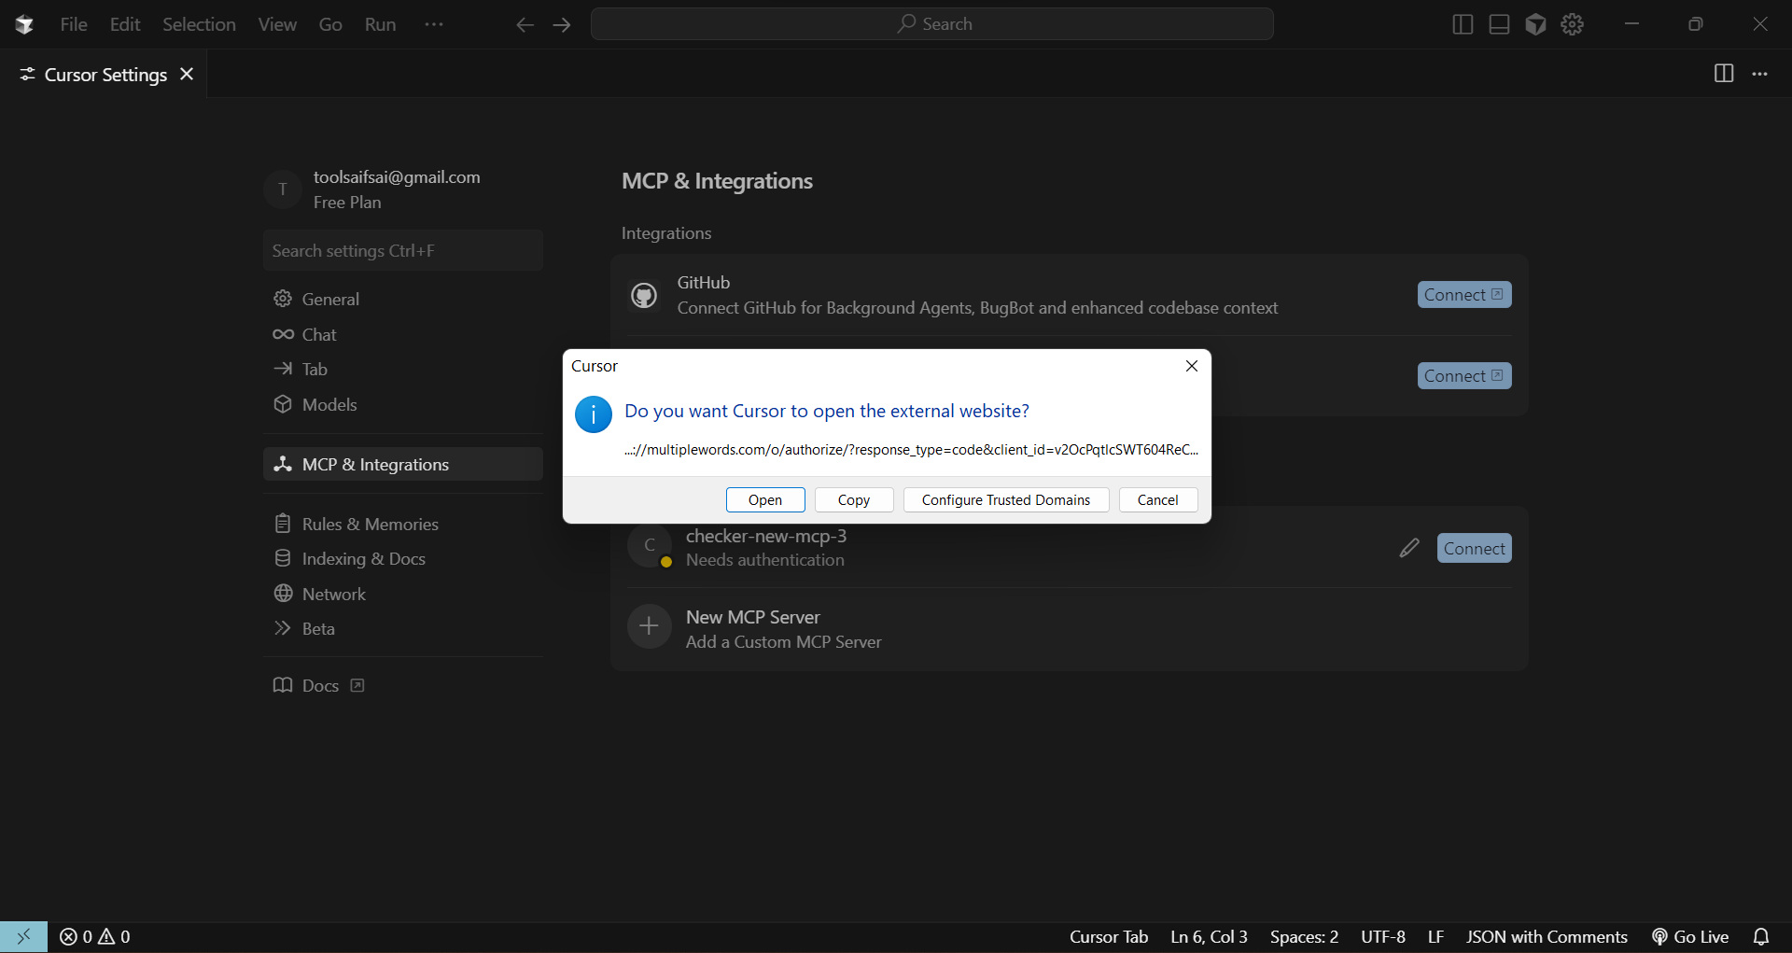
Task: Click toolsaifsai@gmail.com account text
Action: (397, 176)
